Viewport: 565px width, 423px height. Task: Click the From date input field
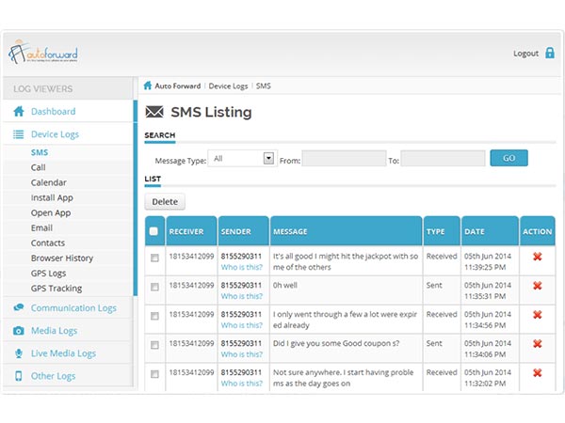pos(344,159)
